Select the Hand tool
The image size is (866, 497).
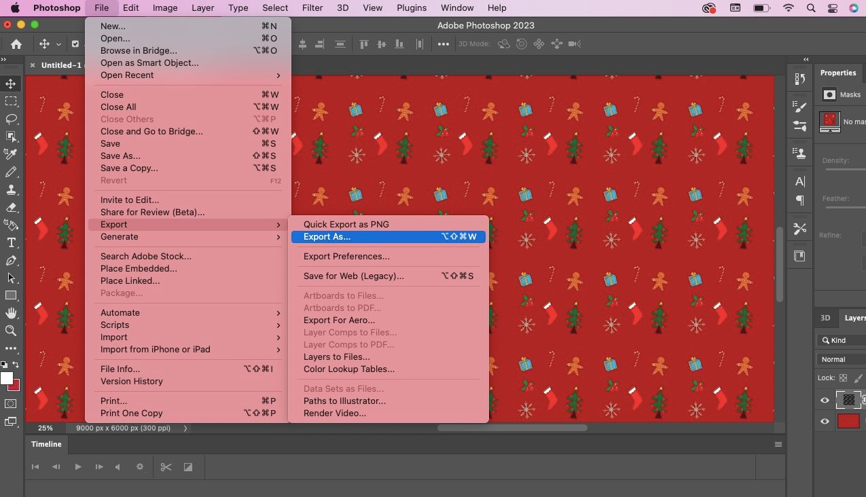point(10,313)
